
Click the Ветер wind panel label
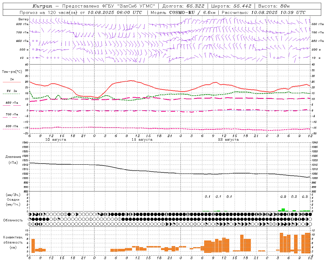coord(24,19)
